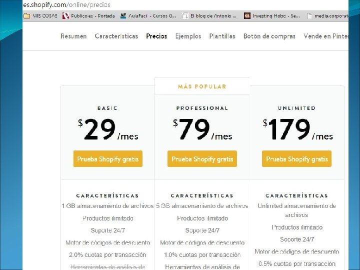
Task: Click '2.0% cuotas por transacción' text
Action: click(107, 255)
